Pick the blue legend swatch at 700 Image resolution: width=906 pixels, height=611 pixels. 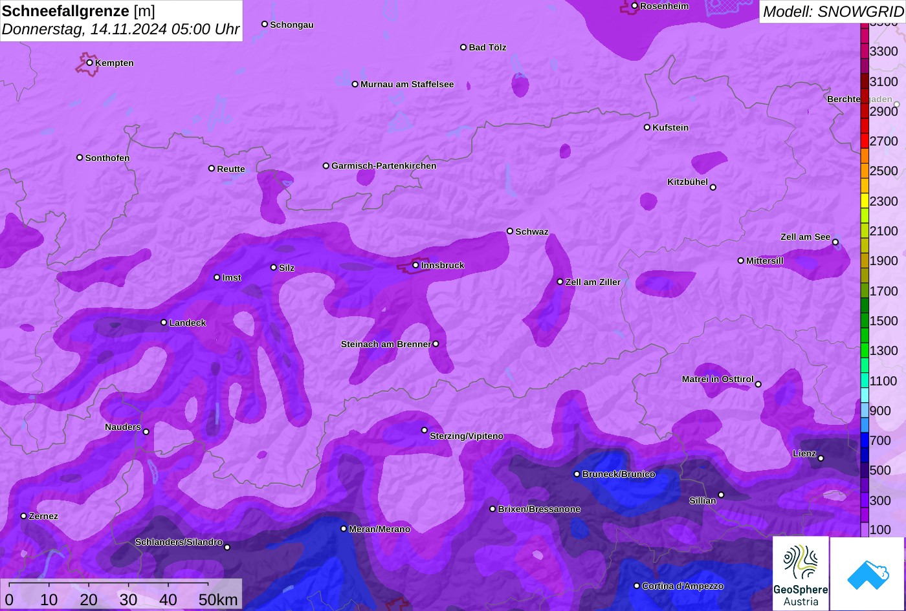pos(865,440)
